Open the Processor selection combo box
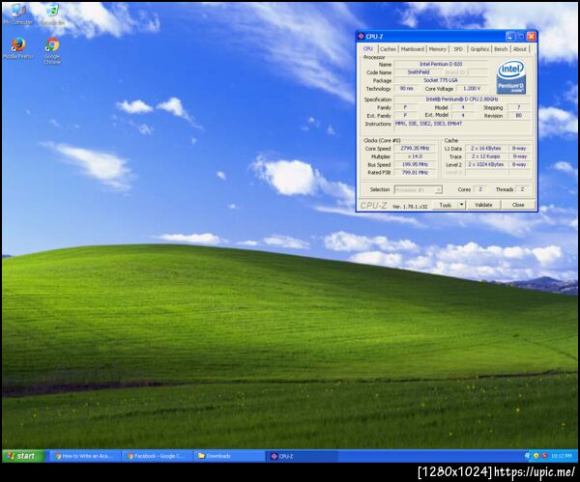580x482 pixels. [418, 189]
